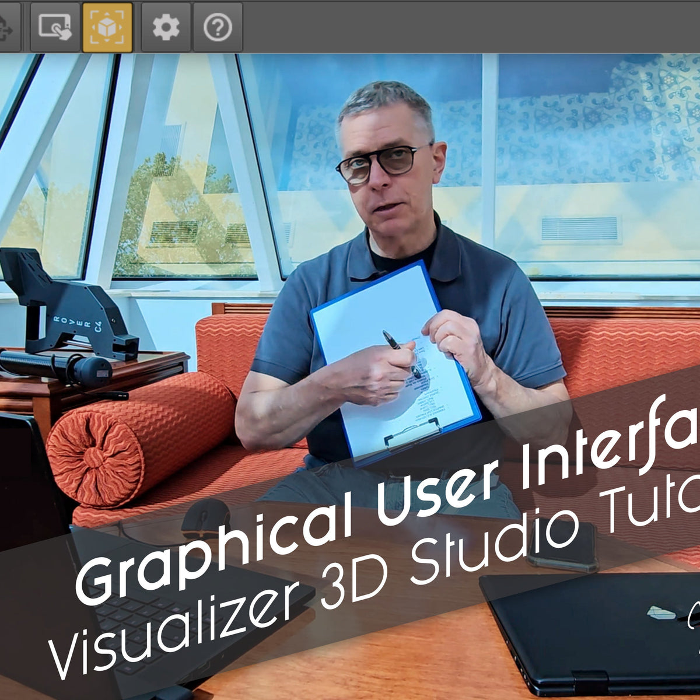Click the logo on the closed laptop lid

click(661, 612)
